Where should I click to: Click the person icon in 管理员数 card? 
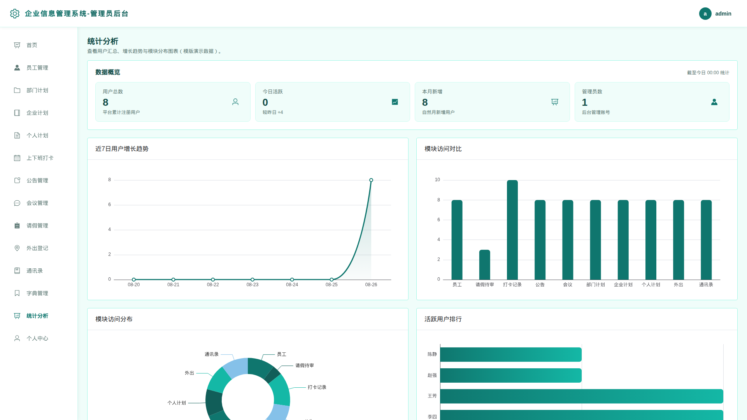tap(714, 102)
